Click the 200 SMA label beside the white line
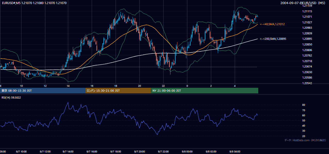329x154 pixels. (273, 39)
